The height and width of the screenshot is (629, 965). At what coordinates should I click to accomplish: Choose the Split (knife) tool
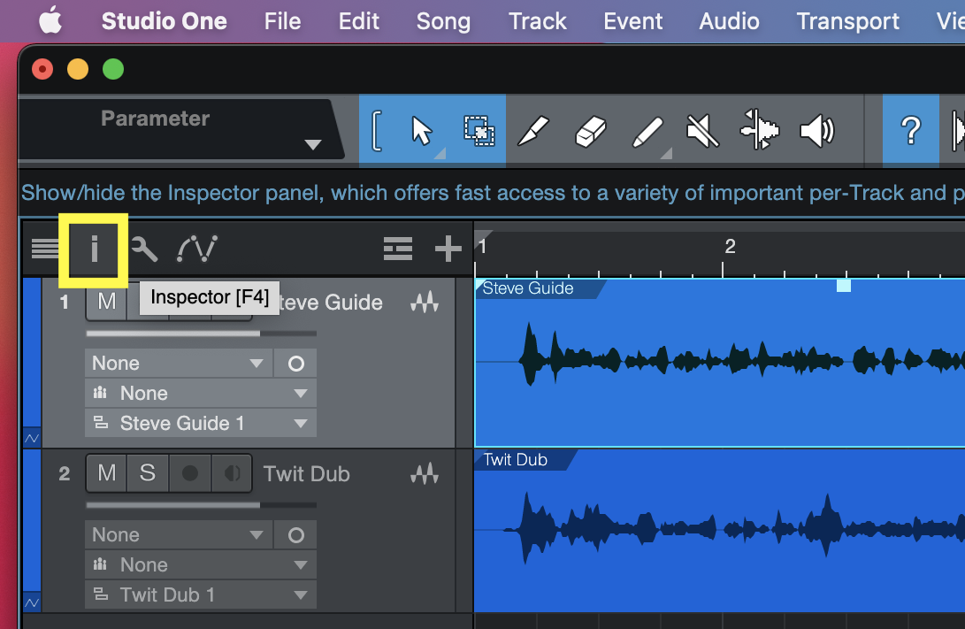pyautogui.click(x=533, y=132)
